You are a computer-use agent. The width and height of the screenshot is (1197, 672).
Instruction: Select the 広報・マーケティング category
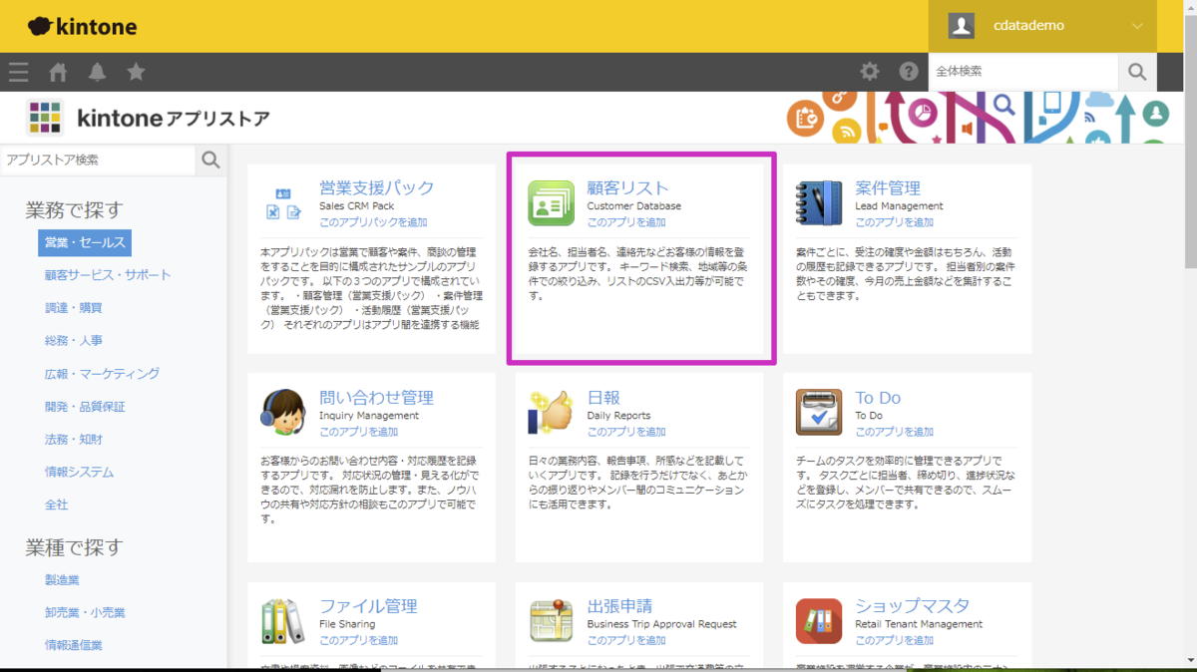coord(102,374)
